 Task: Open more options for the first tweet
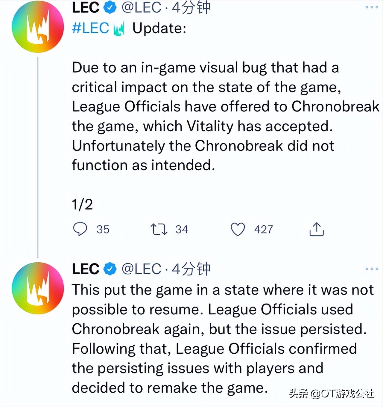coord(372,7)
